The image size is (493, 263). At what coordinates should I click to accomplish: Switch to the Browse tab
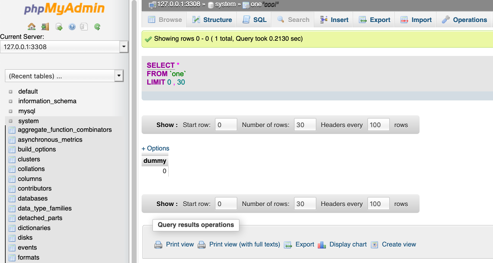click(x=164, y=20)
